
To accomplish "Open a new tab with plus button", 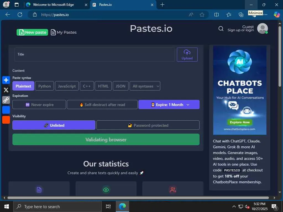I will tap(162, 5).
